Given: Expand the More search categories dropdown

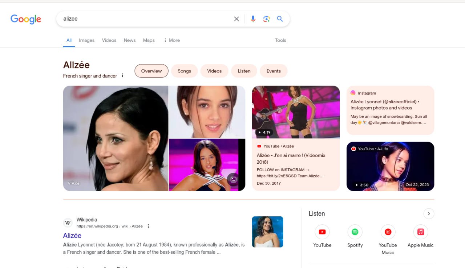Looking at the screenshot, I should click(171, 40).
